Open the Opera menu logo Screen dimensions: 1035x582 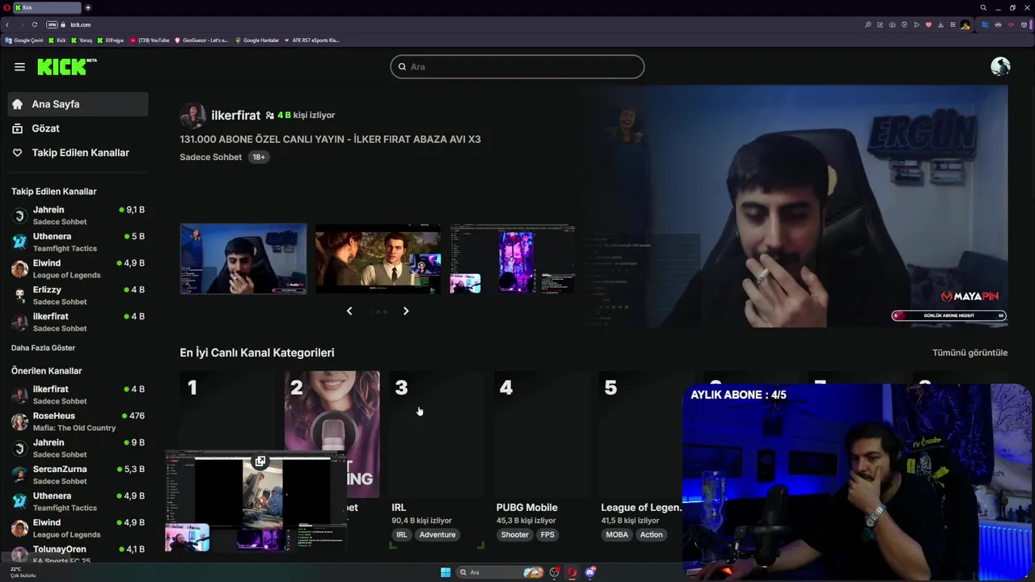click(6, 7)
